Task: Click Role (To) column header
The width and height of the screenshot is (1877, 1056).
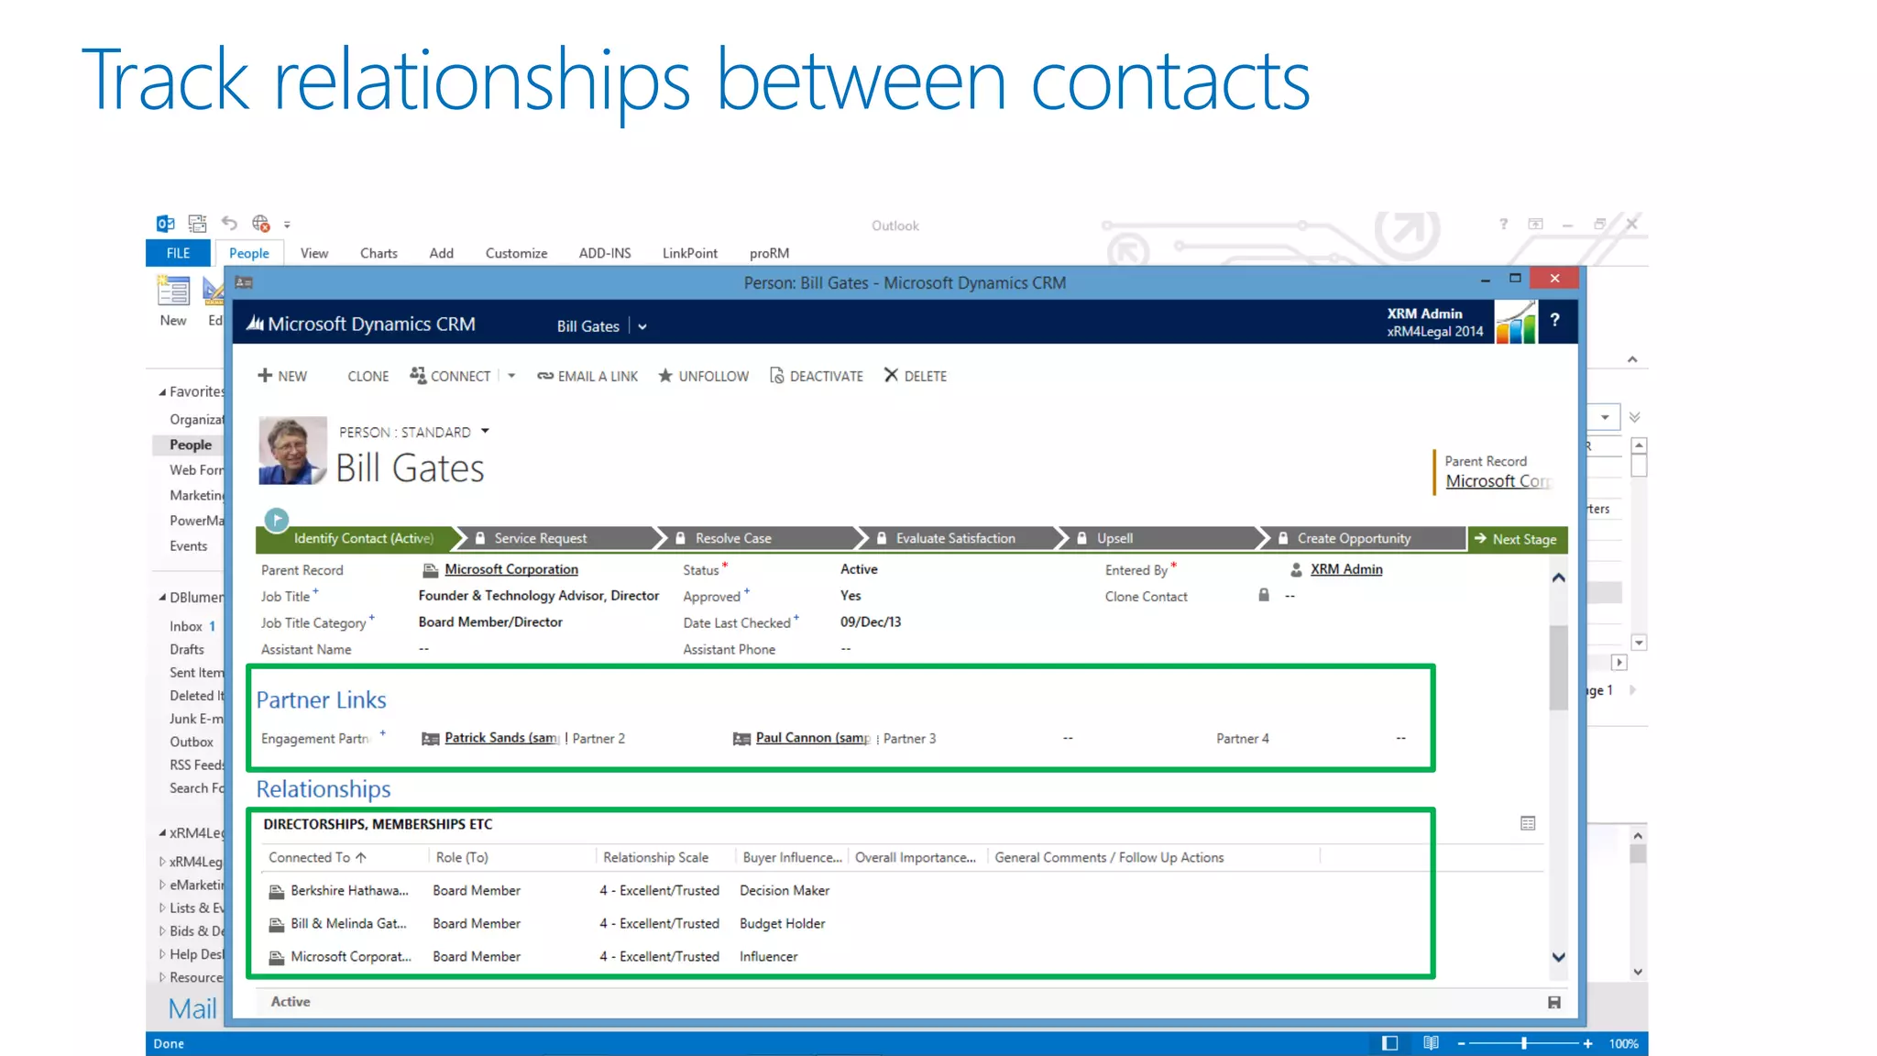Action: pyautogui.click(x=462, y=857)
